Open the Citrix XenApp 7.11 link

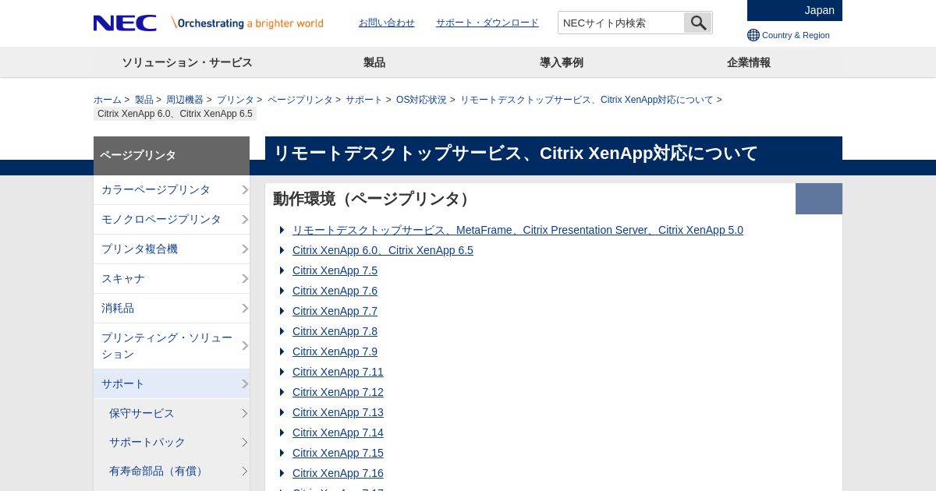point(338,372)
